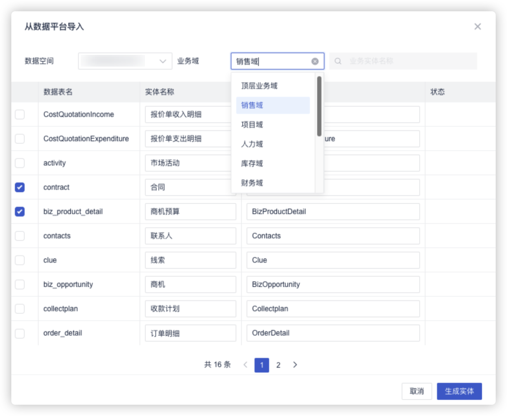Uncheck the contract row checkbox

pos(20,187)
